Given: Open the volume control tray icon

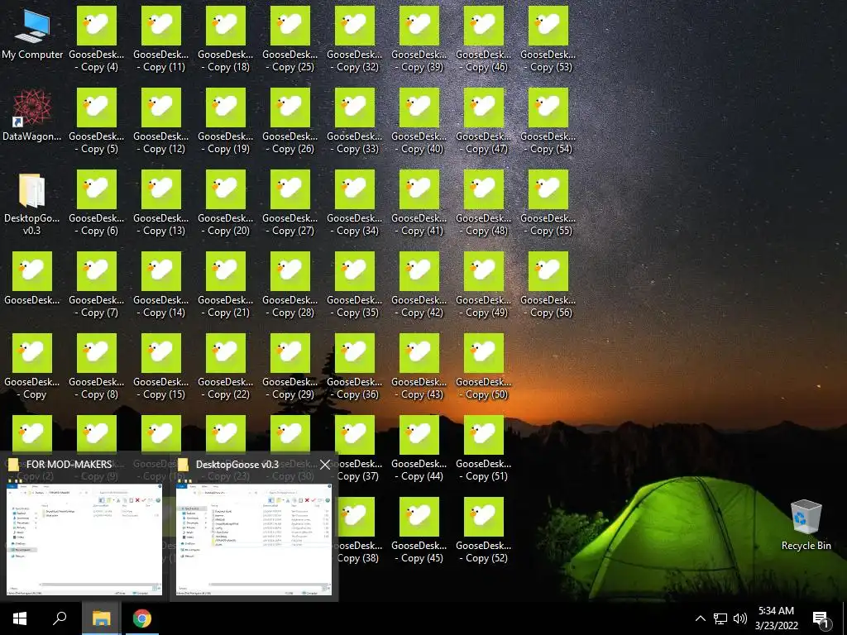Looking at the screenshot, I should coord(740,618).
